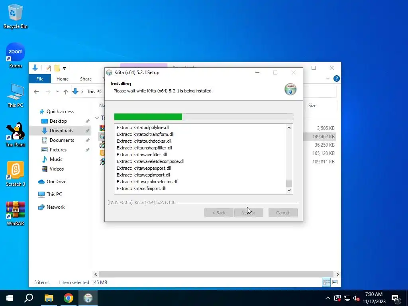Select OneDrive in navigation pane

(x=56, y=182)
